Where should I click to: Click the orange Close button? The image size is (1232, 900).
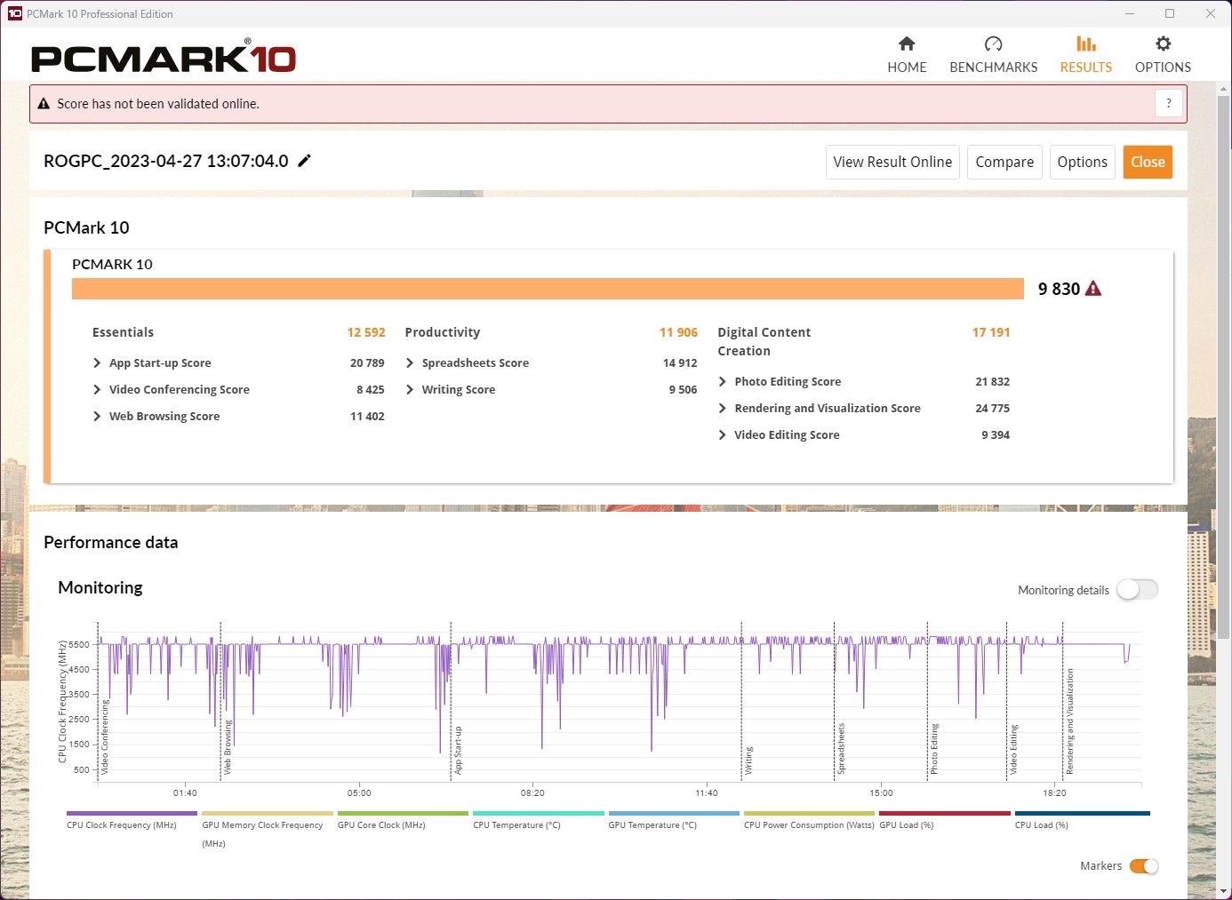coord(1147,162)
